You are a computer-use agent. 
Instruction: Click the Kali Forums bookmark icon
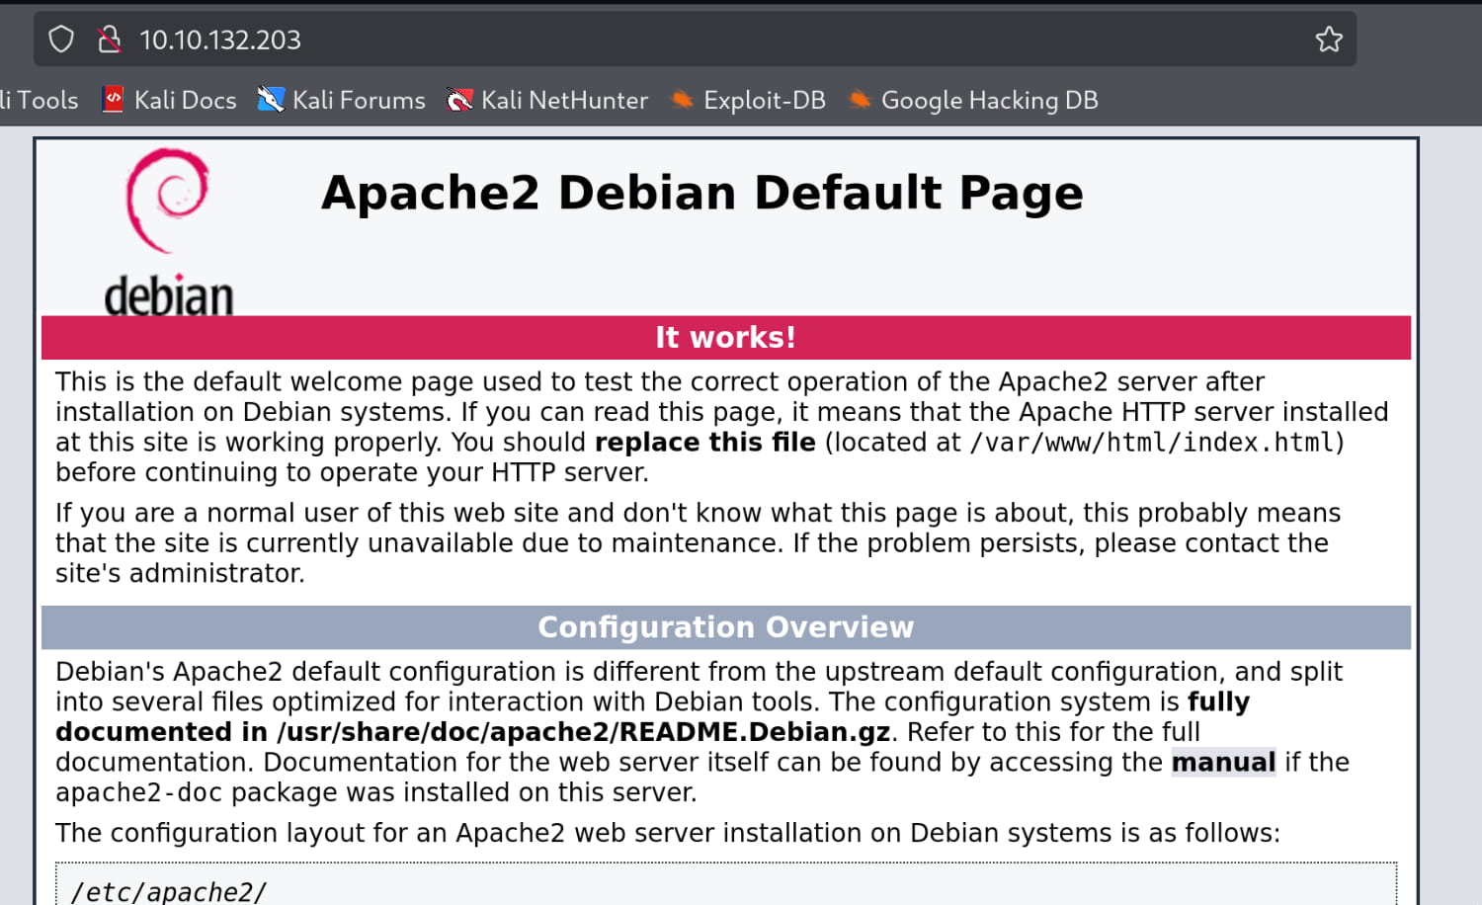(271, 100)
